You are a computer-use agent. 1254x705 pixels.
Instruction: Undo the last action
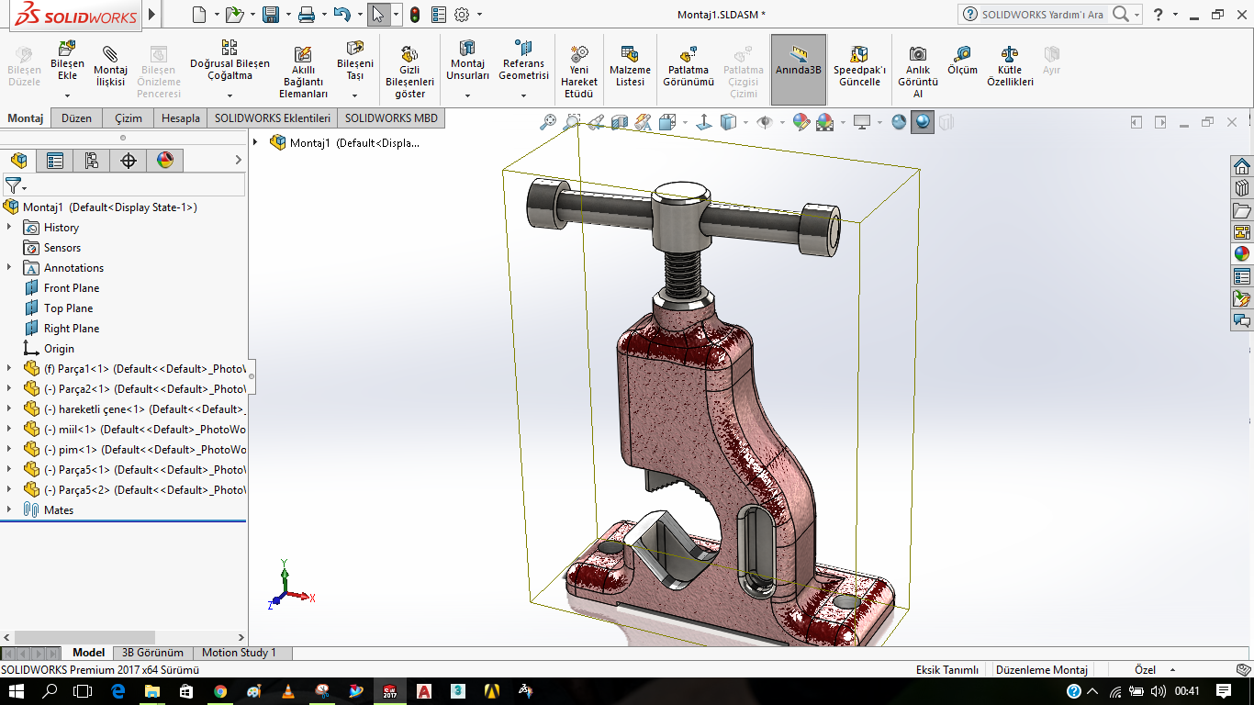[x=341, y=14]
